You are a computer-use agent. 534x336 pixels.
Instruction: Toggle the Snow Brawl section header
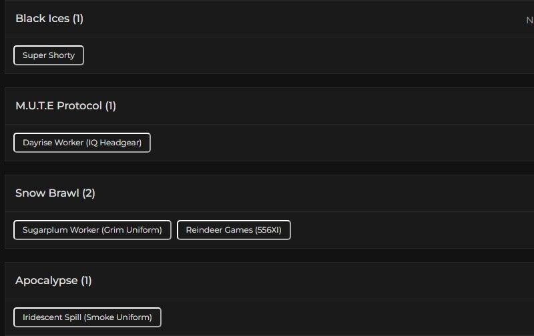[267, 193]
